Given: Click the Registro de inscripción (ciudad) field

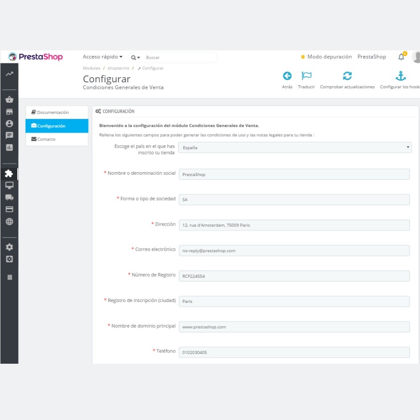Looking at the screenshot, I should [294, 301].
